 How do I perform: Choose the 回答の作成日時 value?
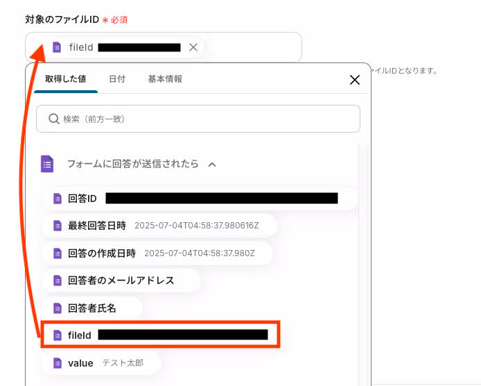(157, 253)
